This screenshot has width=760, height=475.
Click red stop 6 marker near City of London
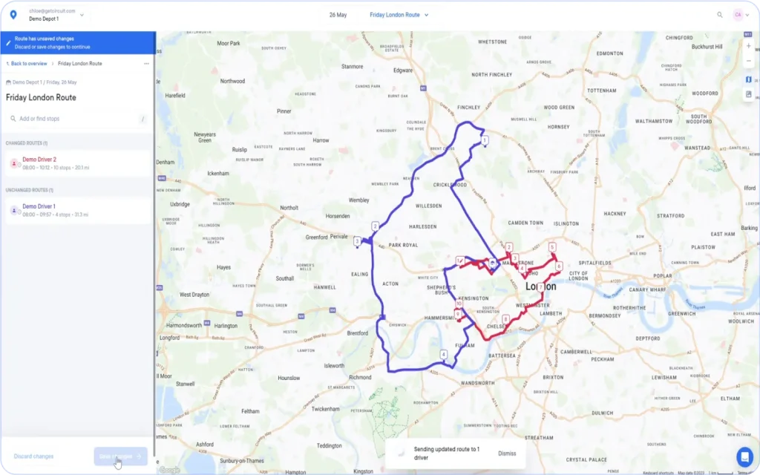pyautogui.click(x=559, y=266)
